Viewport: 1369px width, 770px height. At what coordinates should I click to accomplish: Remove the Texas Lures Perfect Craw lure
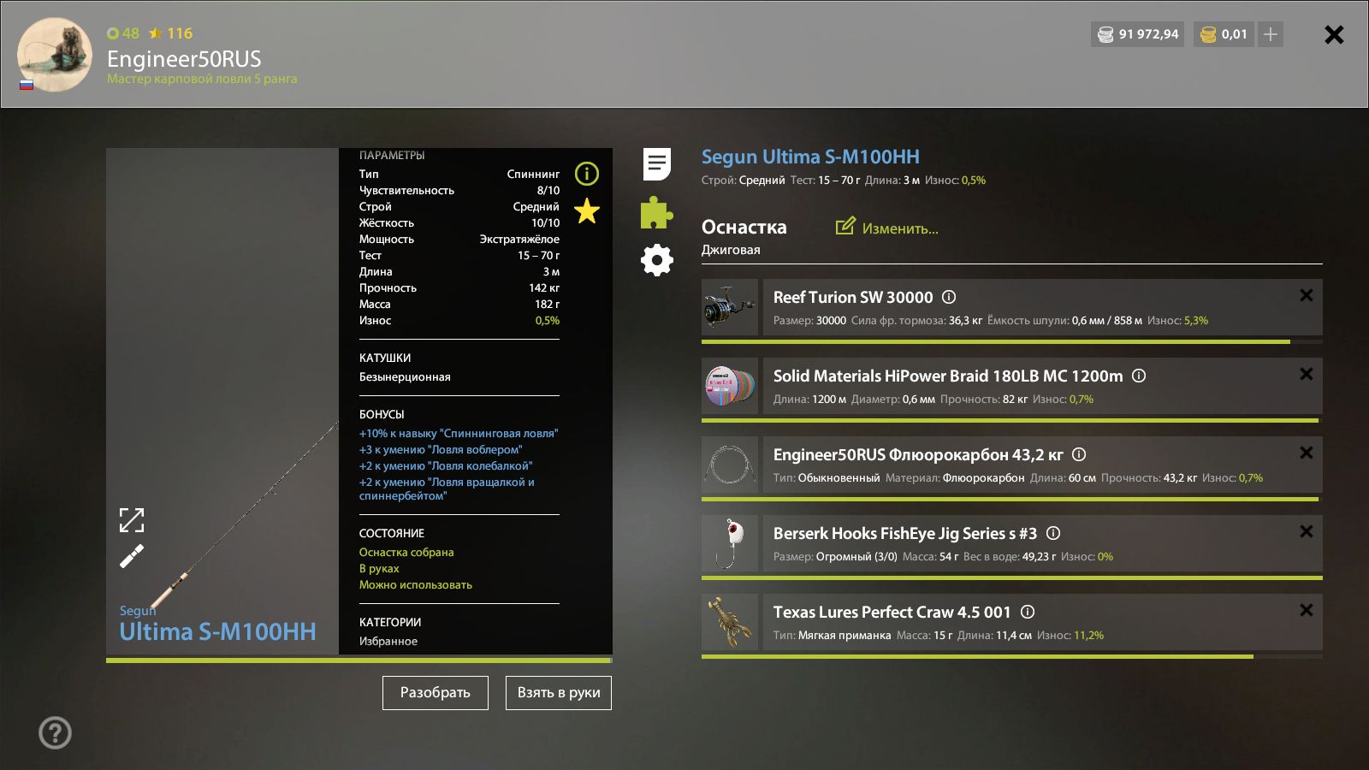pos(1306,610)
